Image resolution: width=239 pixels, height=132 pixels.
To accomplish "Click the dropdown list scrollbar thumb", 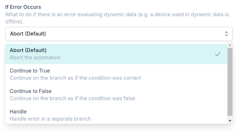I will tap(230, 82).
